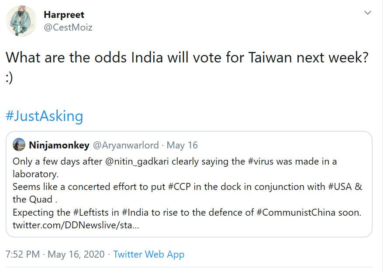Open the #USA hashtag
Viewport: 383px width, 272px height.
tap(341, 187)
